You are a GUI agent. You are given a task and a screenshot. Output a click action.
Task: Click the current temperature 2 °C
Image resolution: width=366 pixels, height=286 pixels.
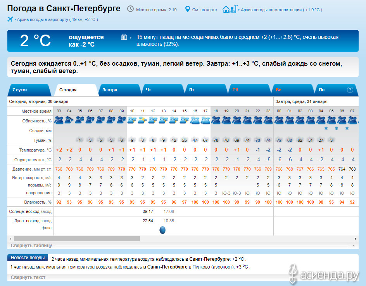[35, 41]
